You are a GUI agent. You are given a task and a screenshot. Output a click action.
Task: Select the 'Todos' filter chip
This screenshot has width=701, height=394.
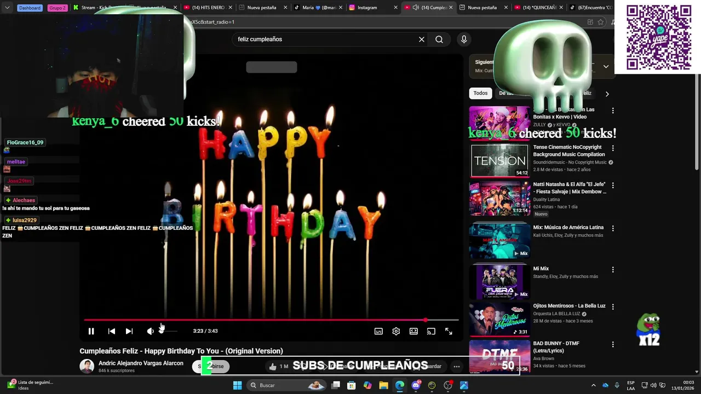480,93
